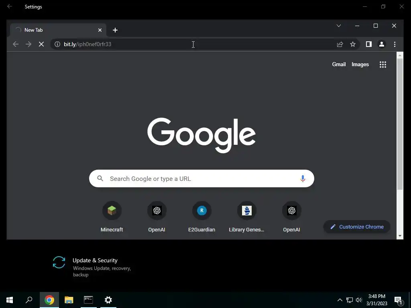
Task: Expand Chrome tab search dropdown
Action: pos(339,26)
